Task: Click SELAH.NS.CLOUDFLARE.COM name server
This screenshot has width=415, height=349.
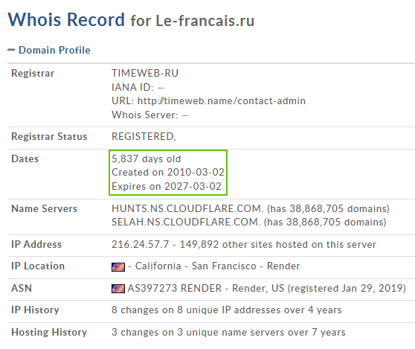Action: [x=186, y=222]
